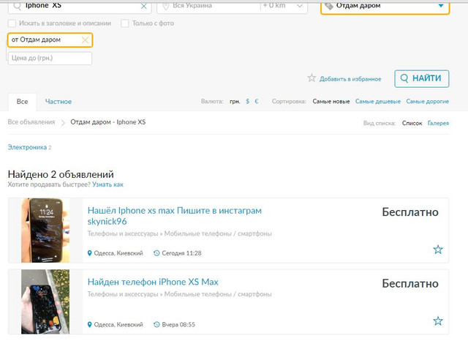Open the region field Вся Украина

point(209,6)
